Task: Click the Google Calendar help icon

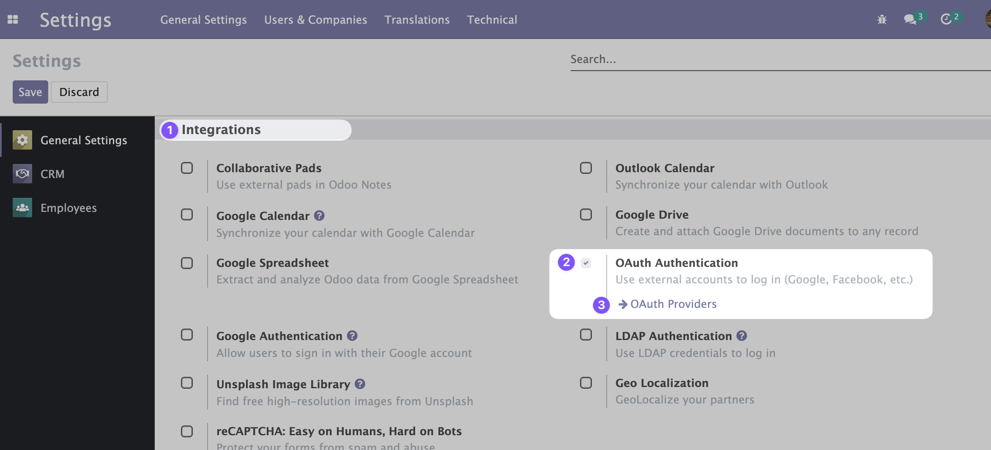Action: click(x=319, y=216)
